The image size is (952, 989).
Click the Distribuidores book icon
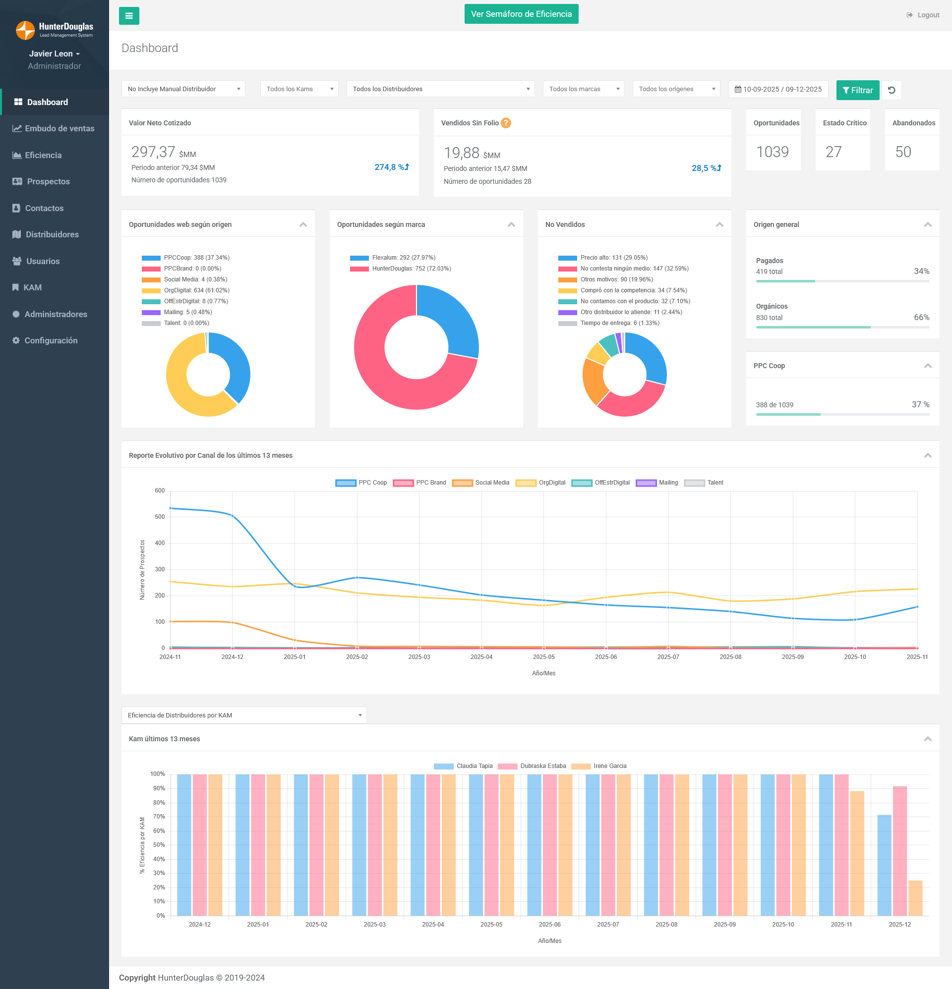click(x=16, y=234)
